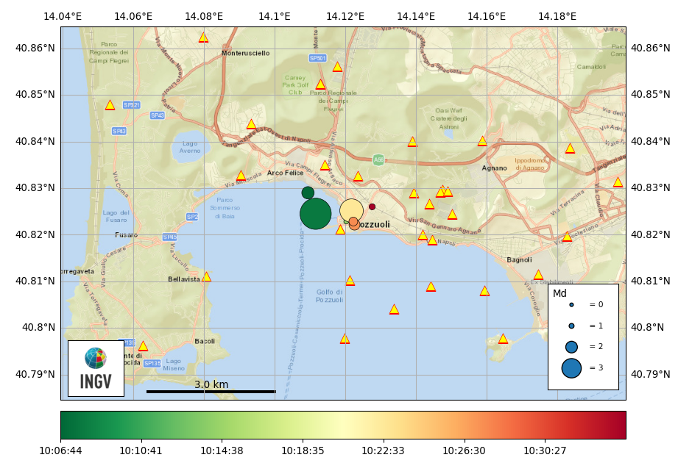Click the SP501 road shield
Image resolution: width=692 pixels, height=463 pixels.
[317, 58]
